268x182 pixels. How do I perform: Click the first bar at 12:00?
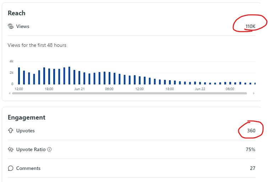[x=19, y=76]
